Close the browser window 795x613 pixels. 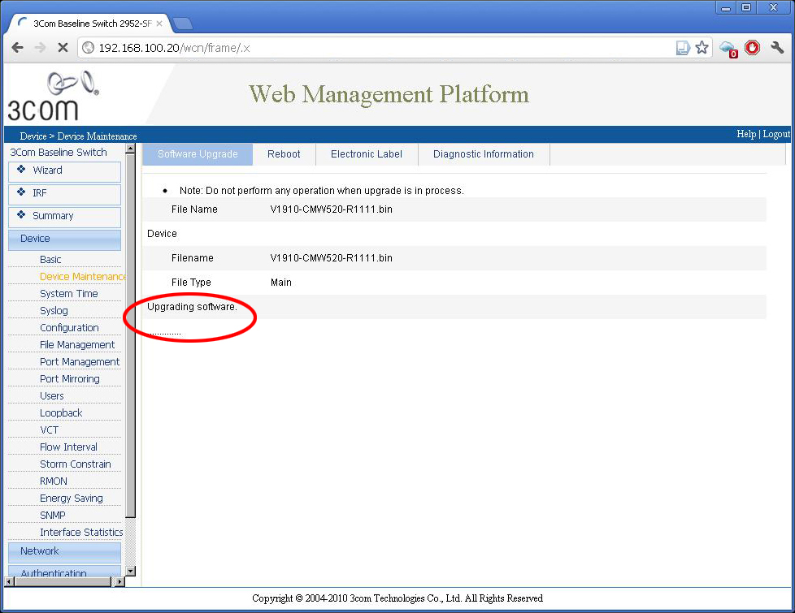click(x=774, y=7)
